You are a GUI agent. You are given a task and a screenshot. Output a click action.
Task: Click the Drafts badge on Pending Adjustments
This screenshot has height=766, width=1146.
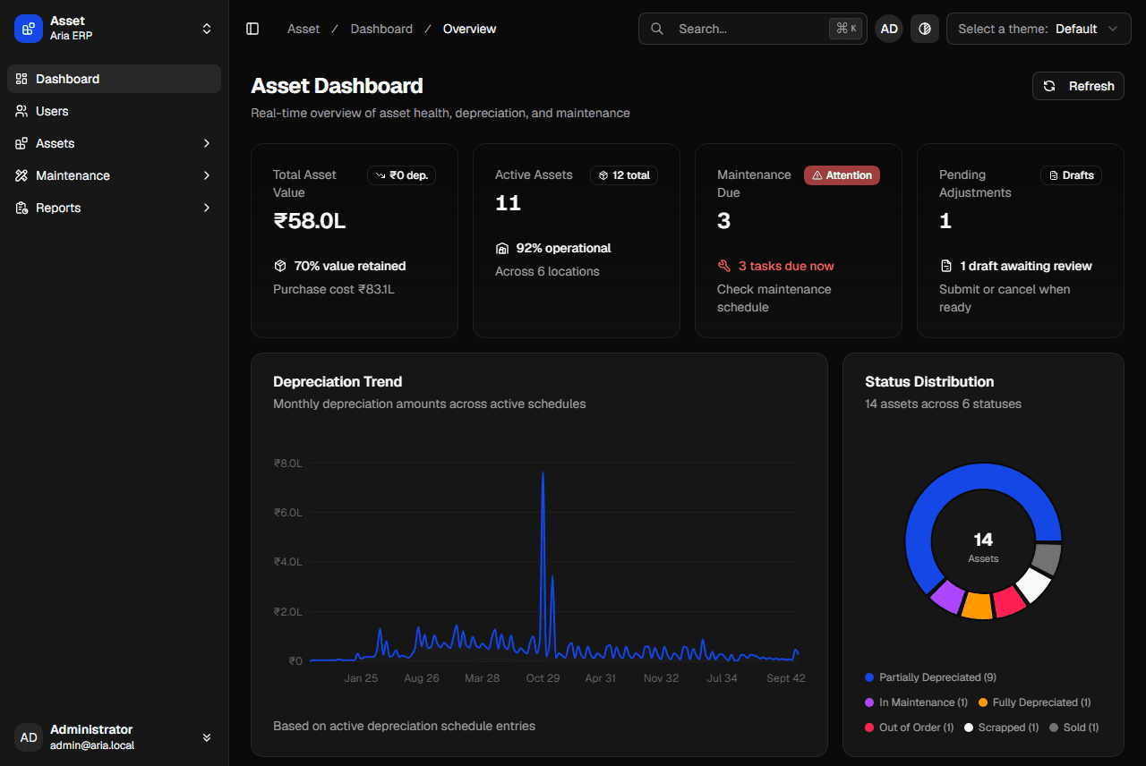coord(1071,175)
